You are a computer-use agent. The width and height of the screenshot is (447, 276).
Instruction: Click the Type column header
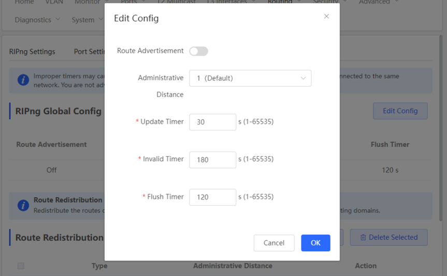pyautogui.click(x=99, y=266)
